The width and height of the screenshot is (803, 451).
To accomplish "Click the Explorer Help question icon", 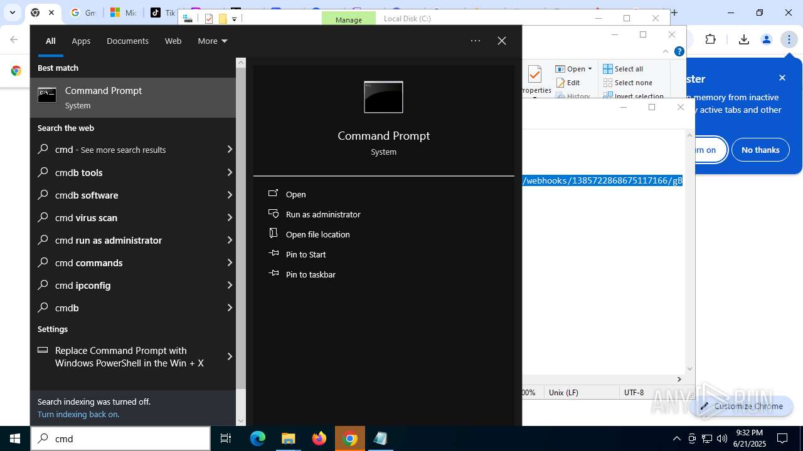I will (x=679, y=52).
